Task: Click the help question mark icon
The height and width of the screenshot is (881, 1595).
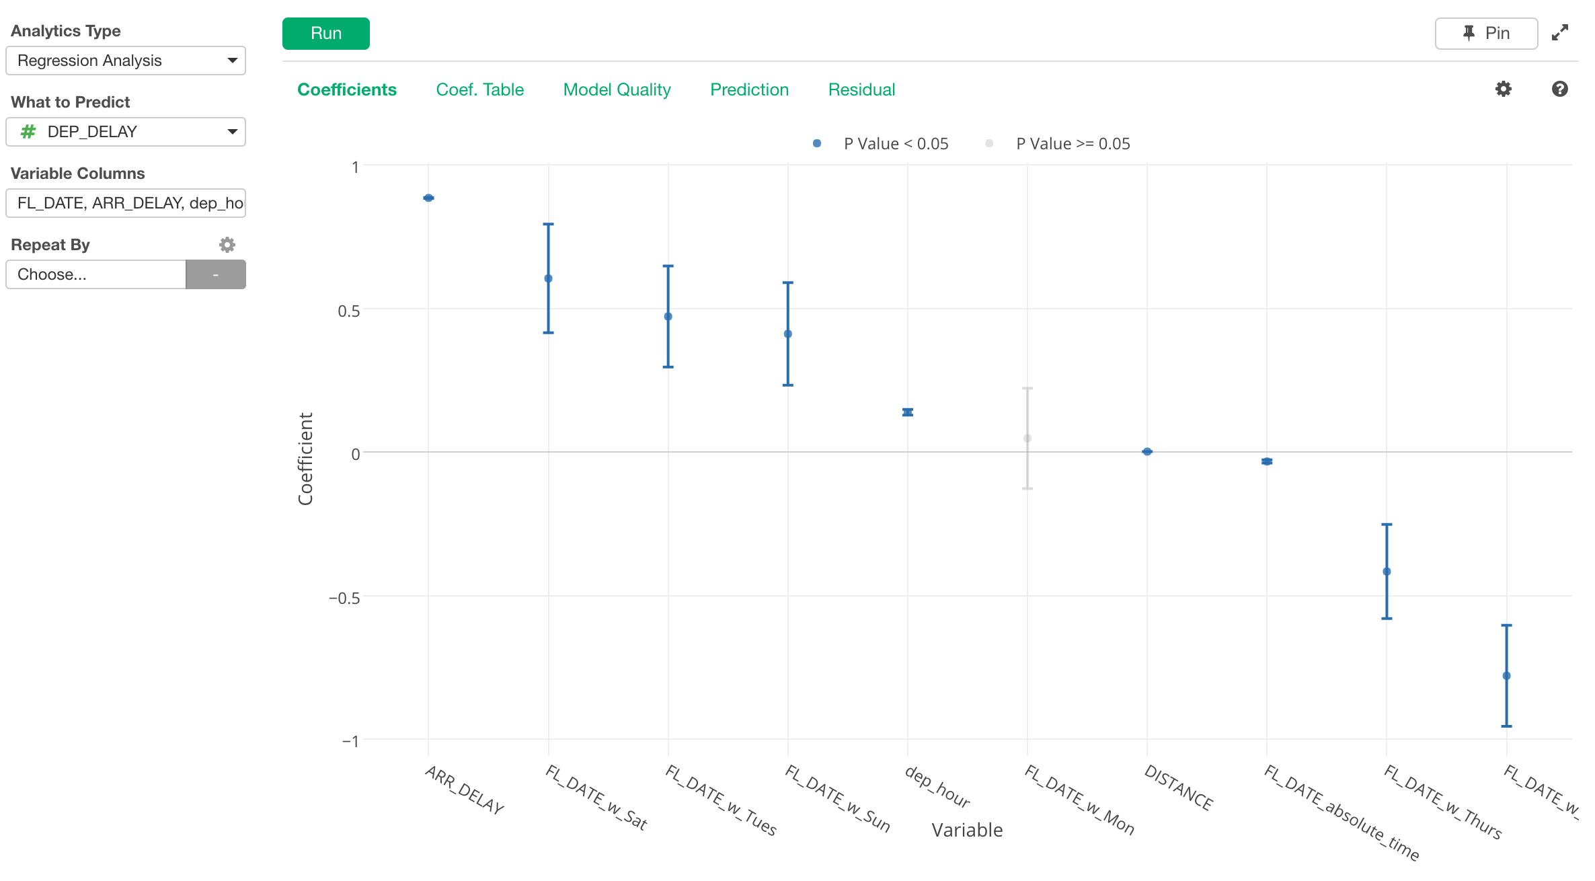Action: [x=1560, y=88]
